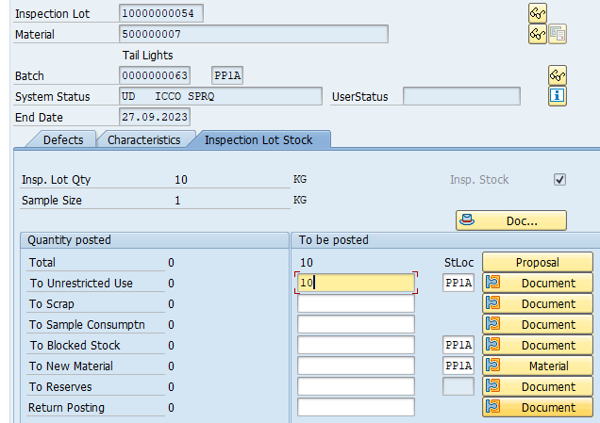Switch to the Characteristics tab
The image size is (600, 423).
click(144, 139)
